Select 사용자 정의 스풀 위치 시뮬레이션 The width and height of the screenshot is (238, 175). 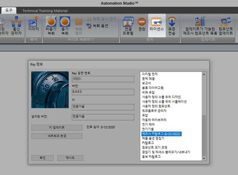coord(164,101)
